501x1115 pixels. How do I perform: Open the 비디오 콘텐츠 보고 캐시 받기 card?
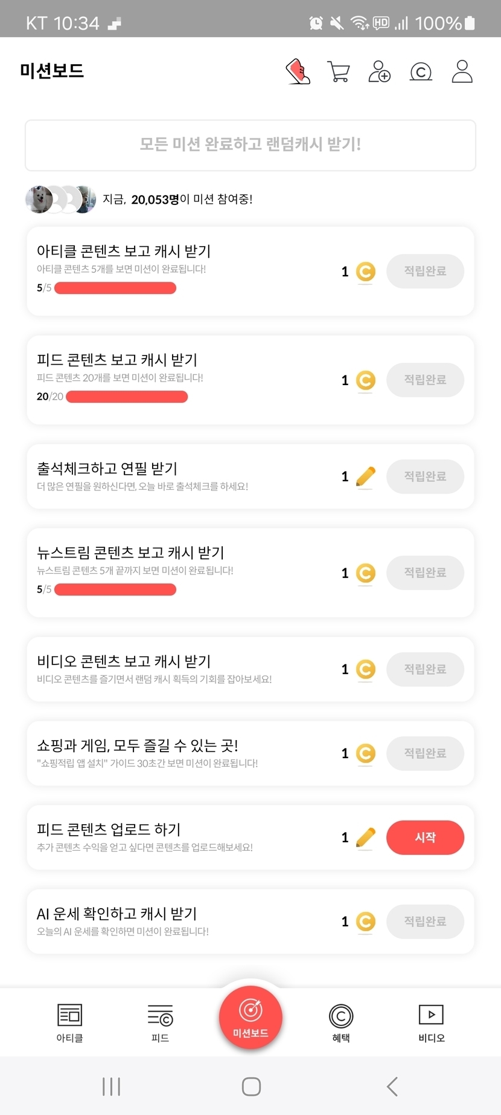pyautogui.click(x=181, y=669)
